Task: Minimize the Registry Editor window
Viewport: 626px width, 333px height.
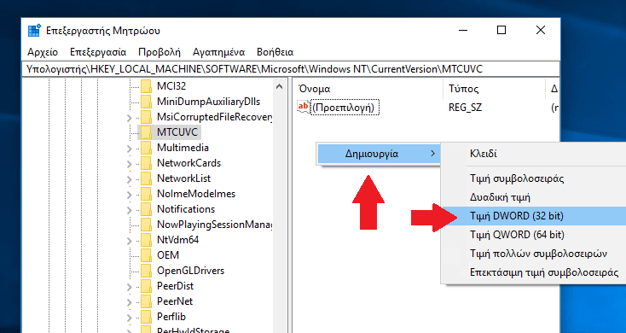Action: click(463, 30)
